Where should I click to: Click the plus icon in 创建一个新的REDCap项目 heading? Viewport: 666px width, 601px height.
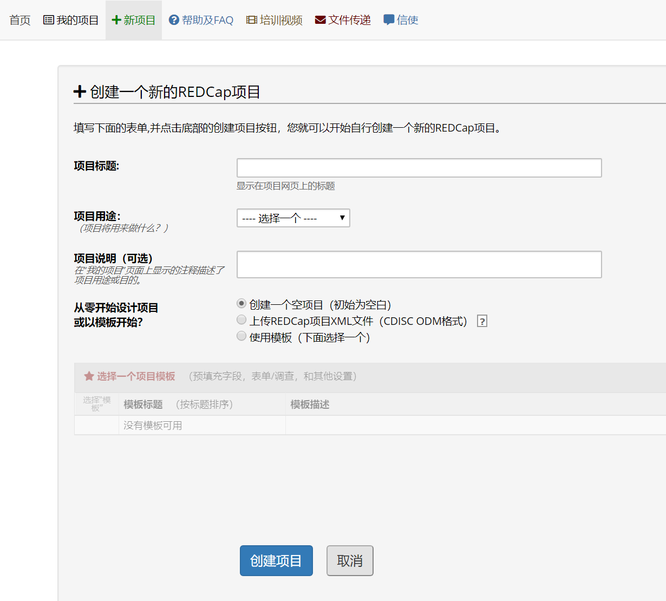click(80, 92)
